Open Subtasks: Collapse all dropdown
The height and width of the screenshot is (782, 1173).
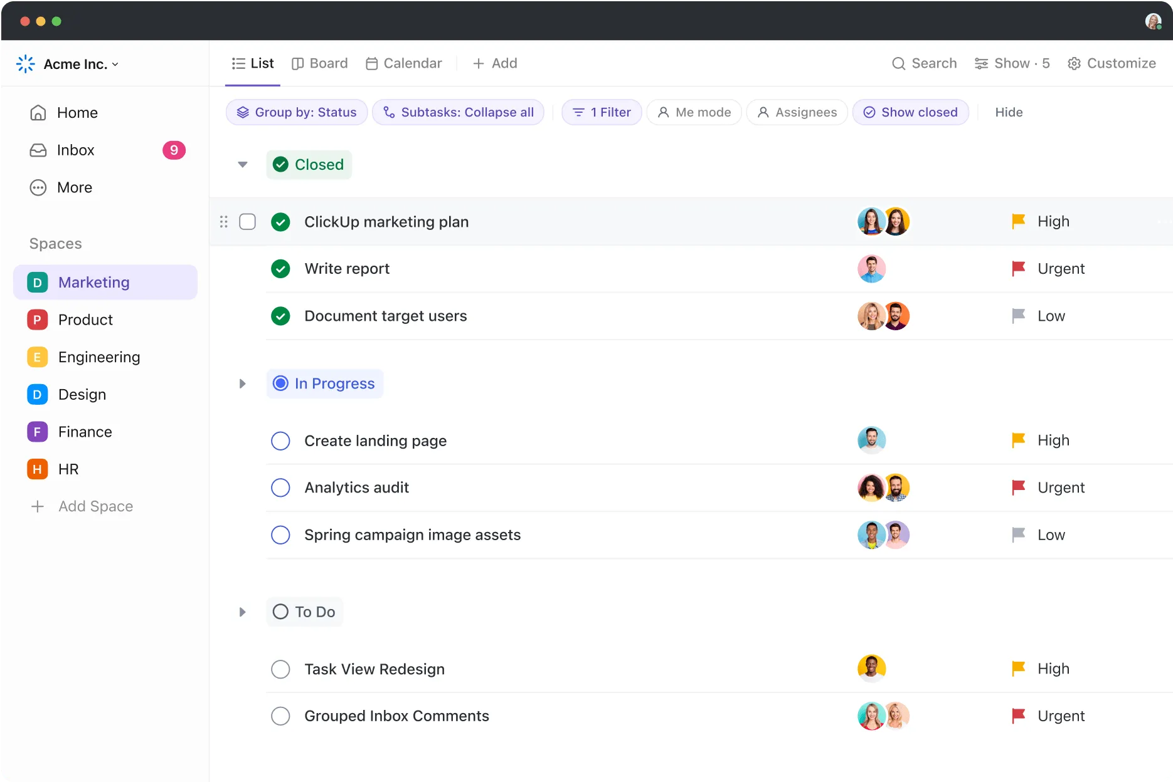(x=459, y=112)
